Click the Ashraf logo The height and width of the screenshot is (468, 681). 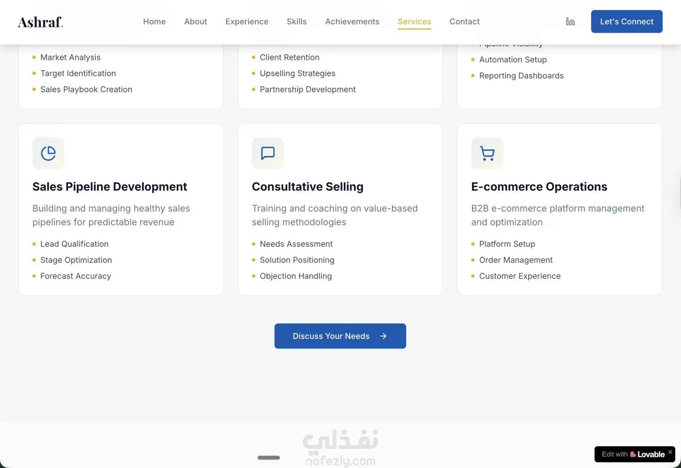(x=40, y=22)
